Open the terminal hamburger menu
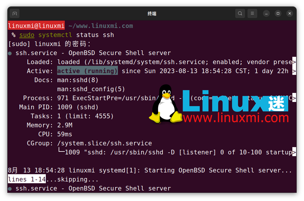The height and width of the screenshot is (201, 304). pos(252,13)
